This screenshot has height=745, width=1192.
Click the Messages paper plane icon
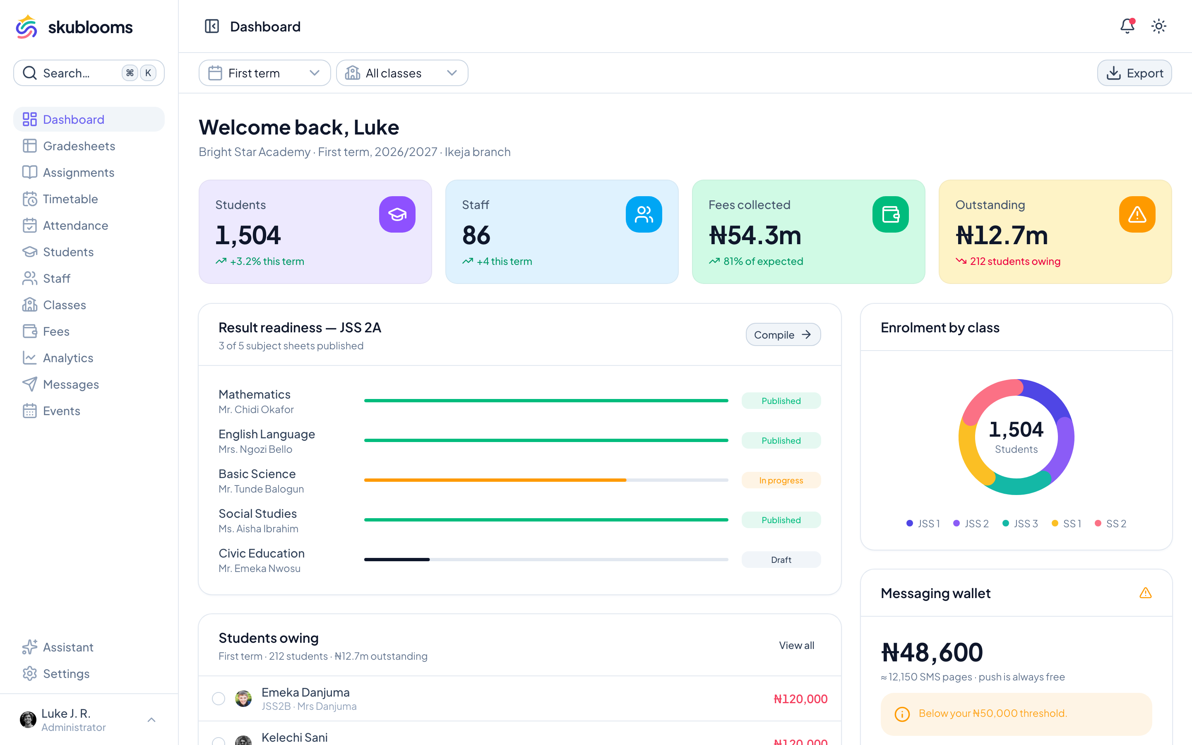pos(29,385)
